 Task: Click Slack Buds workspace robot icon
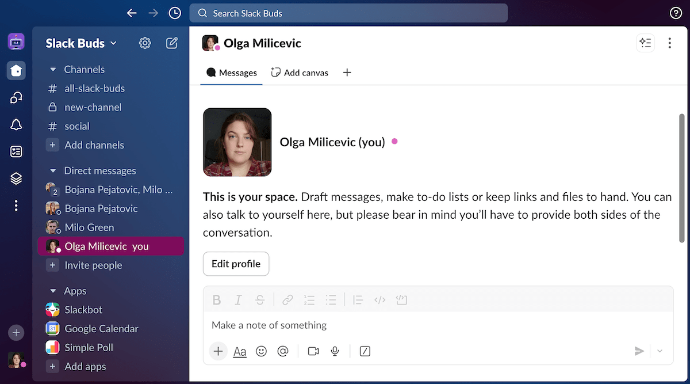tap(16, 41)
